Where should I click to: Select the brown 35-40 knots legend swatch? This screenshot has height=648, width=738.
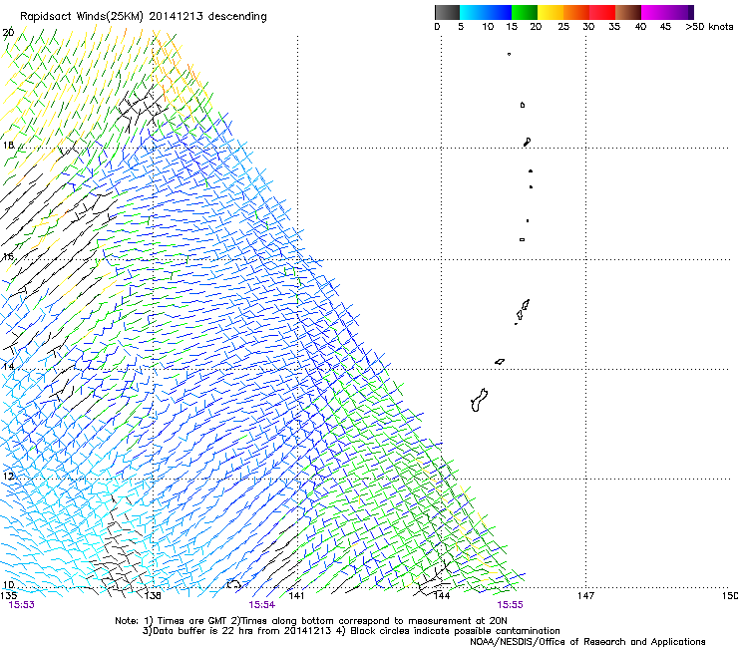628,12
